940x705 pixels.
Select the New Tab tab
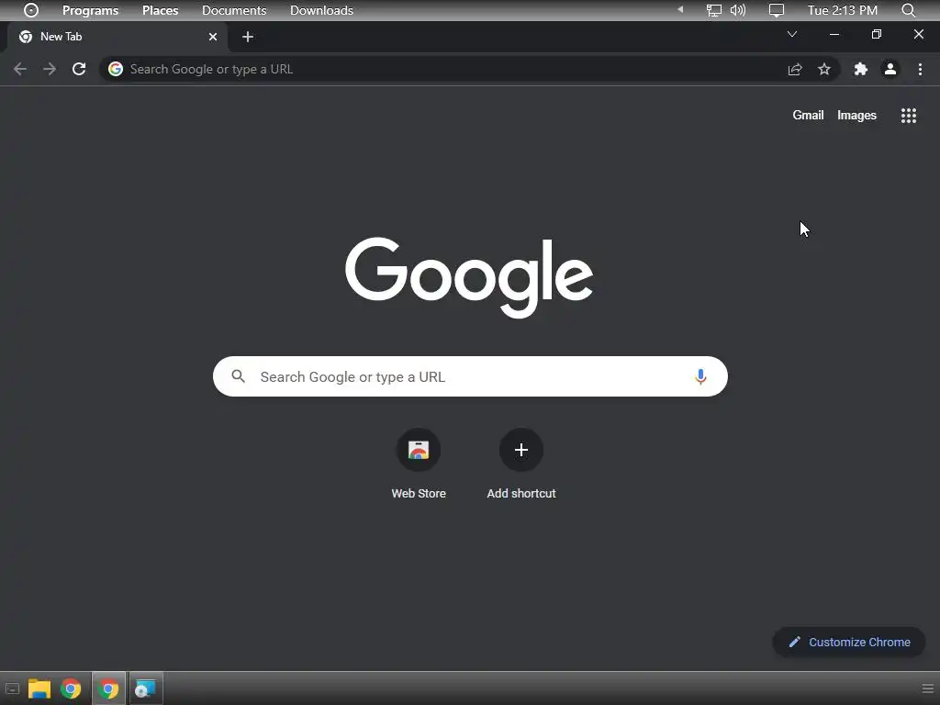117,37
